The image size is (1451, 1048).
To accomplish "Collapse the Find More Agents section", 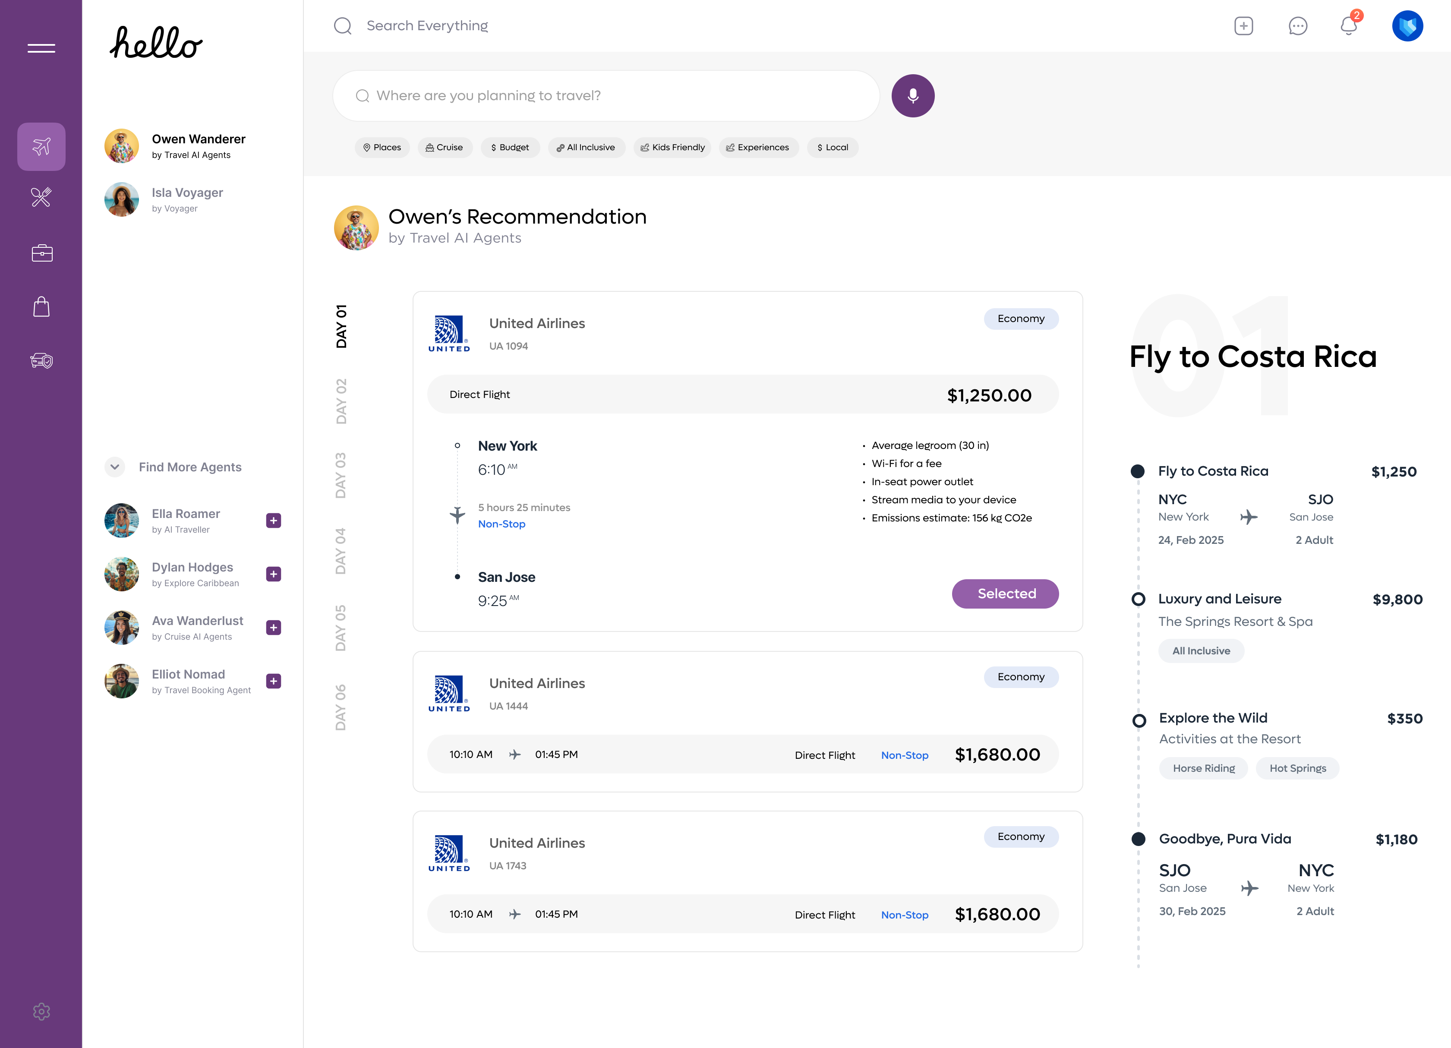I will (114, 467).
